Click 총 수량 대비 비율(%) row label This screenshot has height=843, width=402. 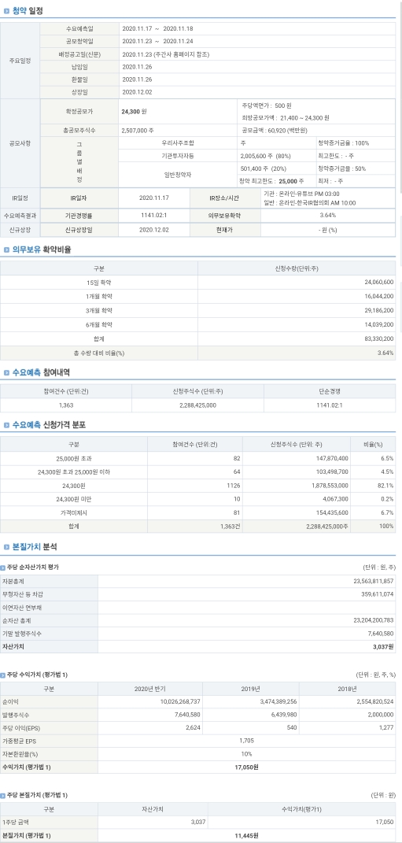click(x=99, y=353)
